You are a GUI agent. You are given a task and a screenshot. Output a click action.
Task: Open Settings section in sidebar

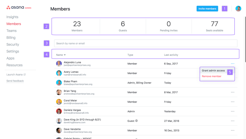point(13,51)
